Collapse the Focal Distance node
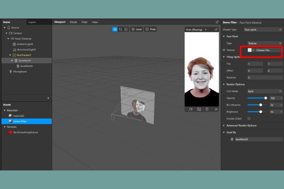The width and height of the screenshot is (284, 189). [8, 39]
